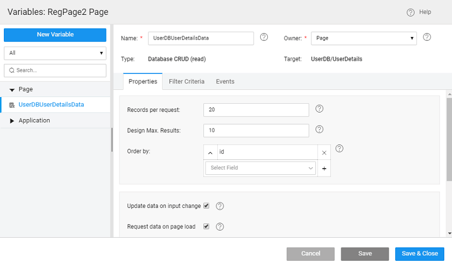452x268 pixels.
Task: Expand the Application tree node
Action: (12, 121)
